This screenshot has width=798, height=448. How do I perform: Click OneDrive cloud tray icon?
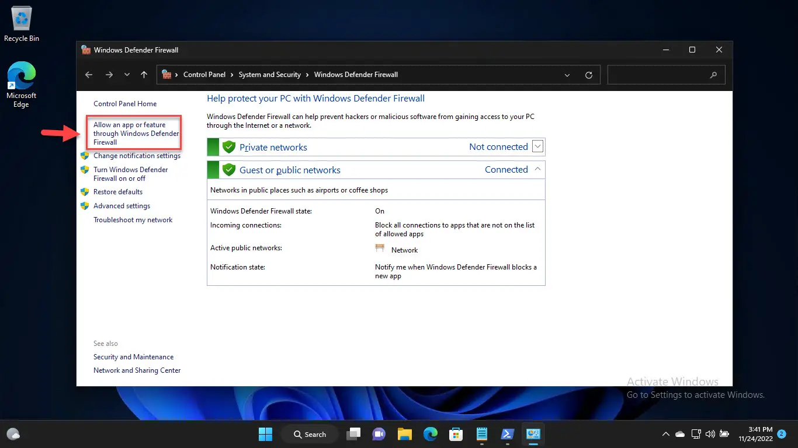[x=680, y=434]
